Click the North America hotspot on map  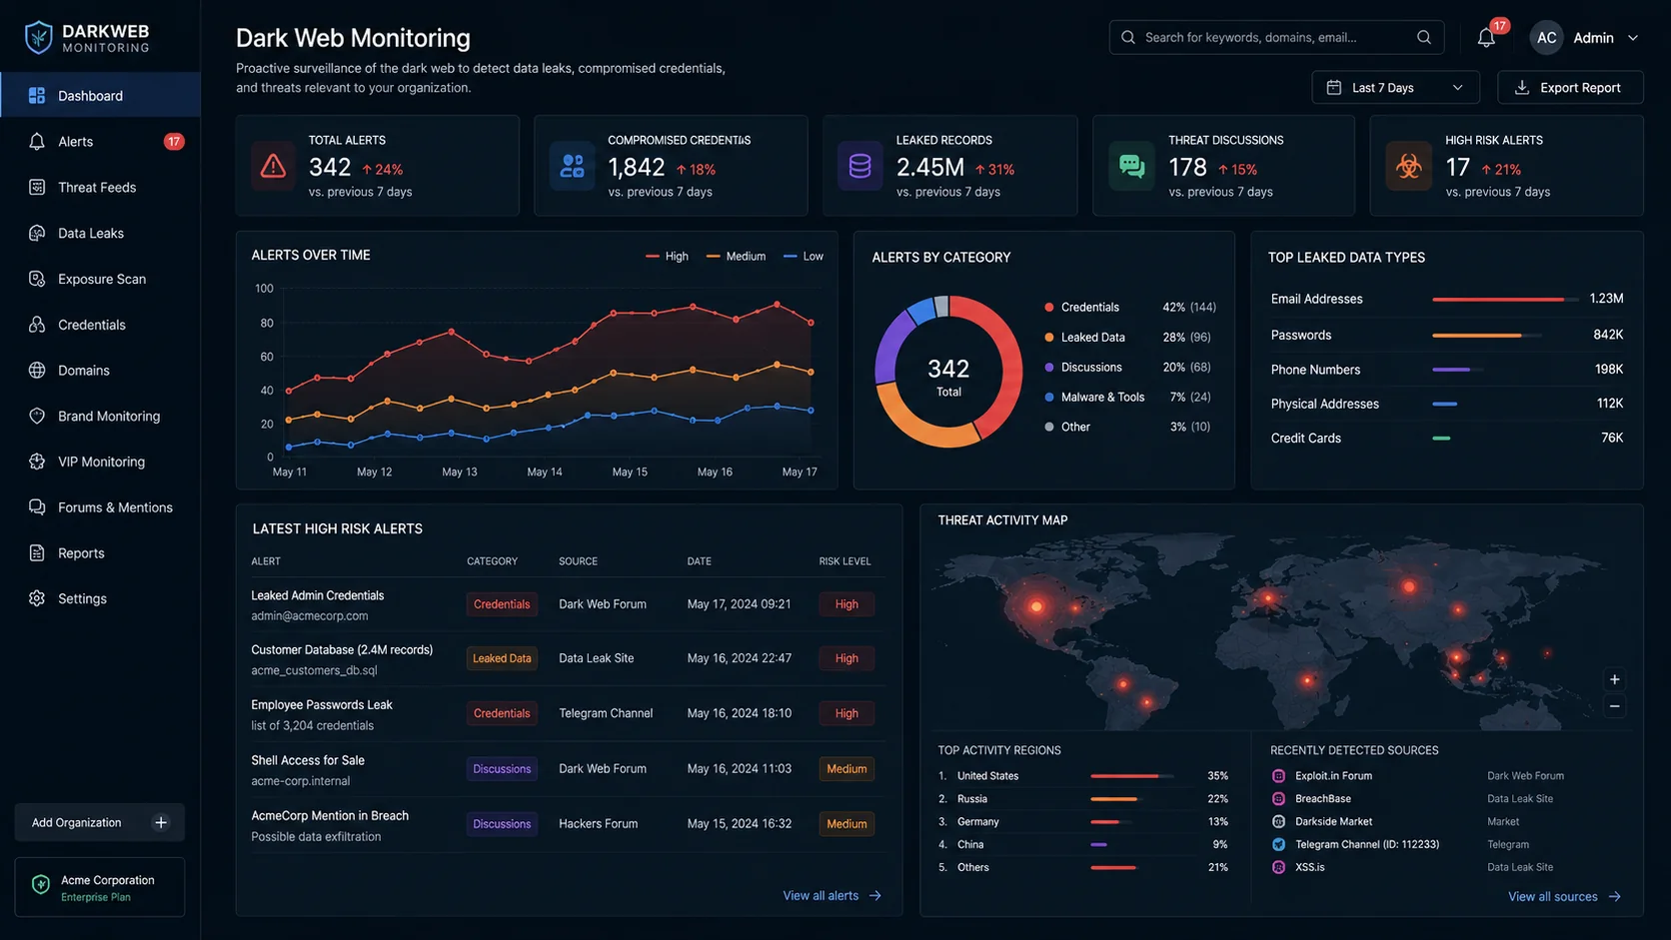tap(1036, 606)
